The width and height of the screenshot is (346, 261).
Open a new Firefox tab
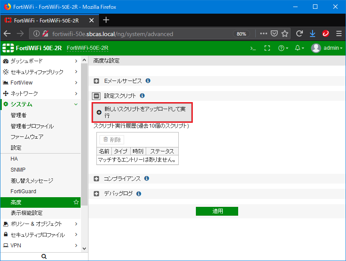click(106, 20)
